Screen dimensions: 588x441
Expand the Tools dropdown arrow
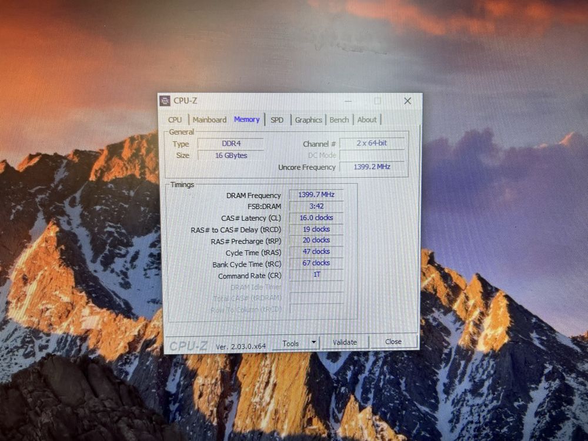314,343
